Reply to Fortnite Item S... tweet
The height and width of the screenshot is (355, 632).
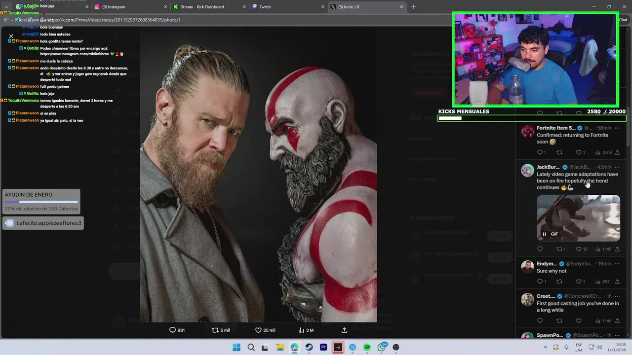[x=542, y=152]
